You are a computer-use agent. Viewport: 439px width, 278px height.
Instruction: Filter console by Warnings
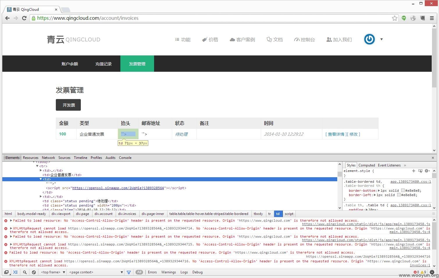tap(169, 272)
